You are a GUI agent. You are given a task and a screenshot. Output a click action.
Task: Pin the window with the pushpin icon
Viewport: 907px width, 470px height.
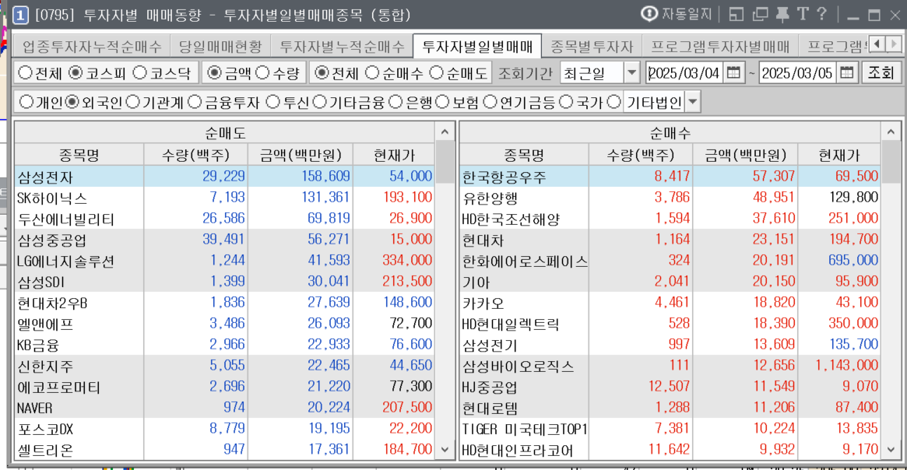point(782,14)
